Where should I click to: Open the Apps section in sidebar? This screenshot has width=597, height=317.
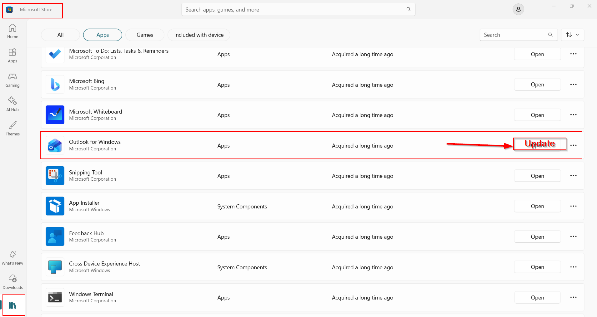pos(13,56)
